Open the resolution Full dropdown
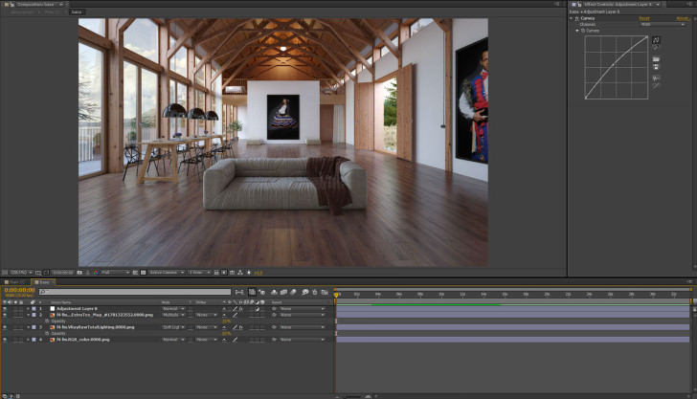Viewport: 697px width, 399px height. point(115,273)
